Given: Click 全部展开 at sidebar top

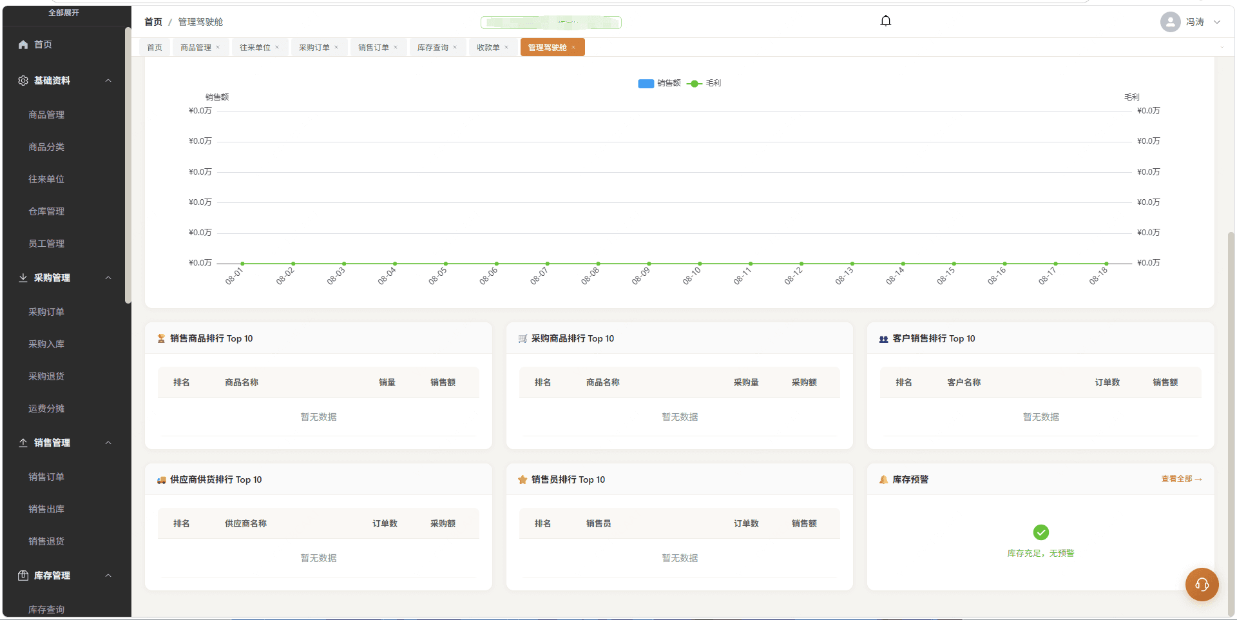Looking at the screenshot, I should pyautogui.click(x=64, y=13).
